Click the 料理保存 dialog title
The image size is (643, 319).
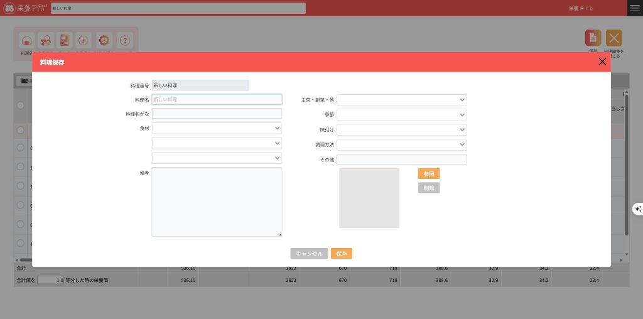point(52,62)
